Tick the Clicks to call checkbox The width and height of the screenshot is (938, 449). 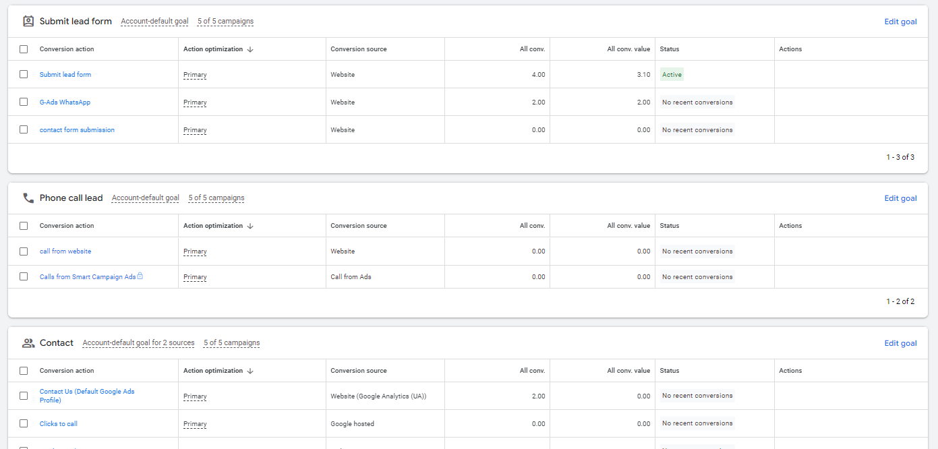click(x=24, y=423)
